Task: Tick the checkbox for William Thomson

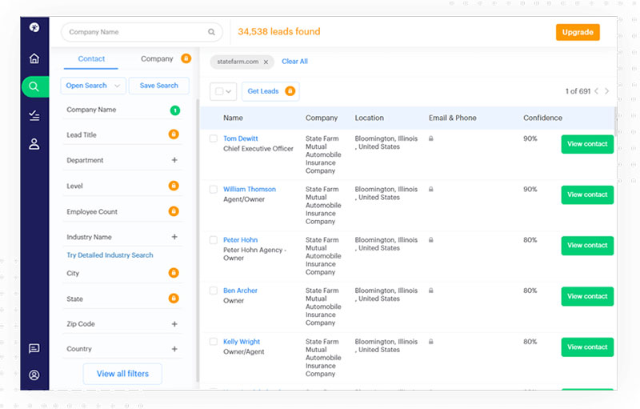Action: click(214, 189)
